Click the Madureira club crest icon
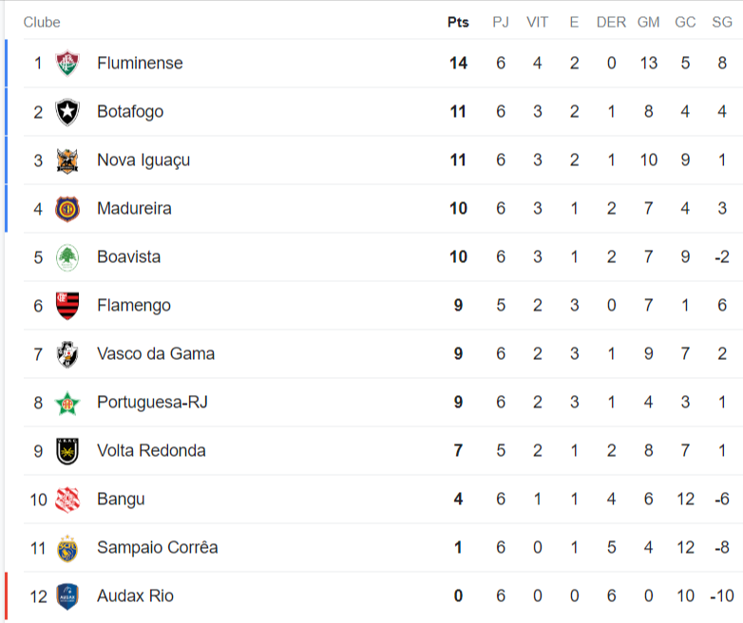The width and height of the screenshot is (743, 623). (x=67, y=209)
